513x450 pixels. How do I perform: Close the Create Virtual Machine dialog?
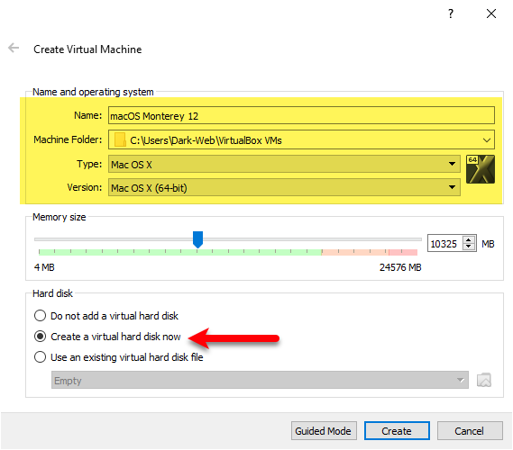point(491,13)
